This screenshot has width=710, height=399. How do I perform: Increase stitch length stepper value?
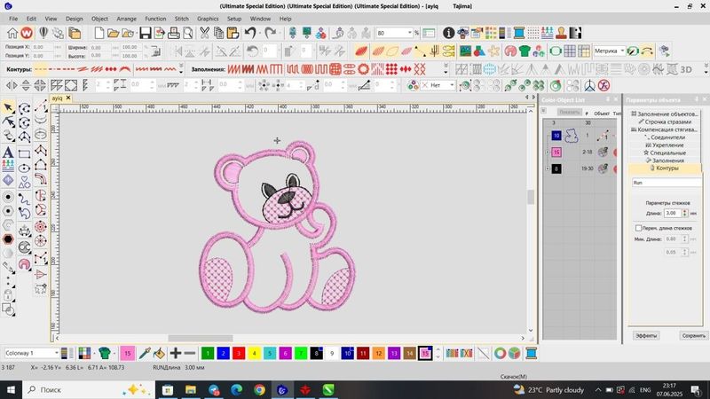tap(684, 211)
